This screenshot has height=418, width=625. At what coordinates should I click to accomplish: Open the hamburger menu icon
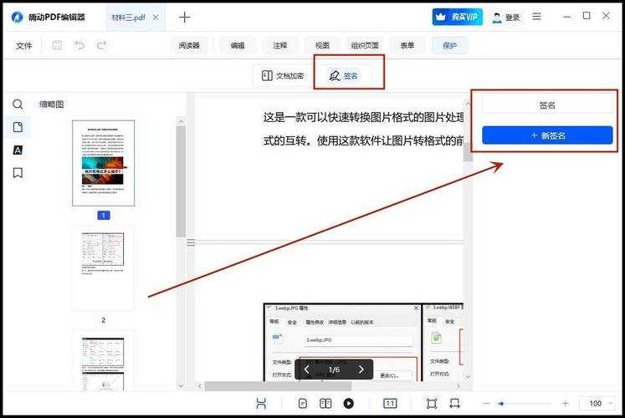(537, 17)
